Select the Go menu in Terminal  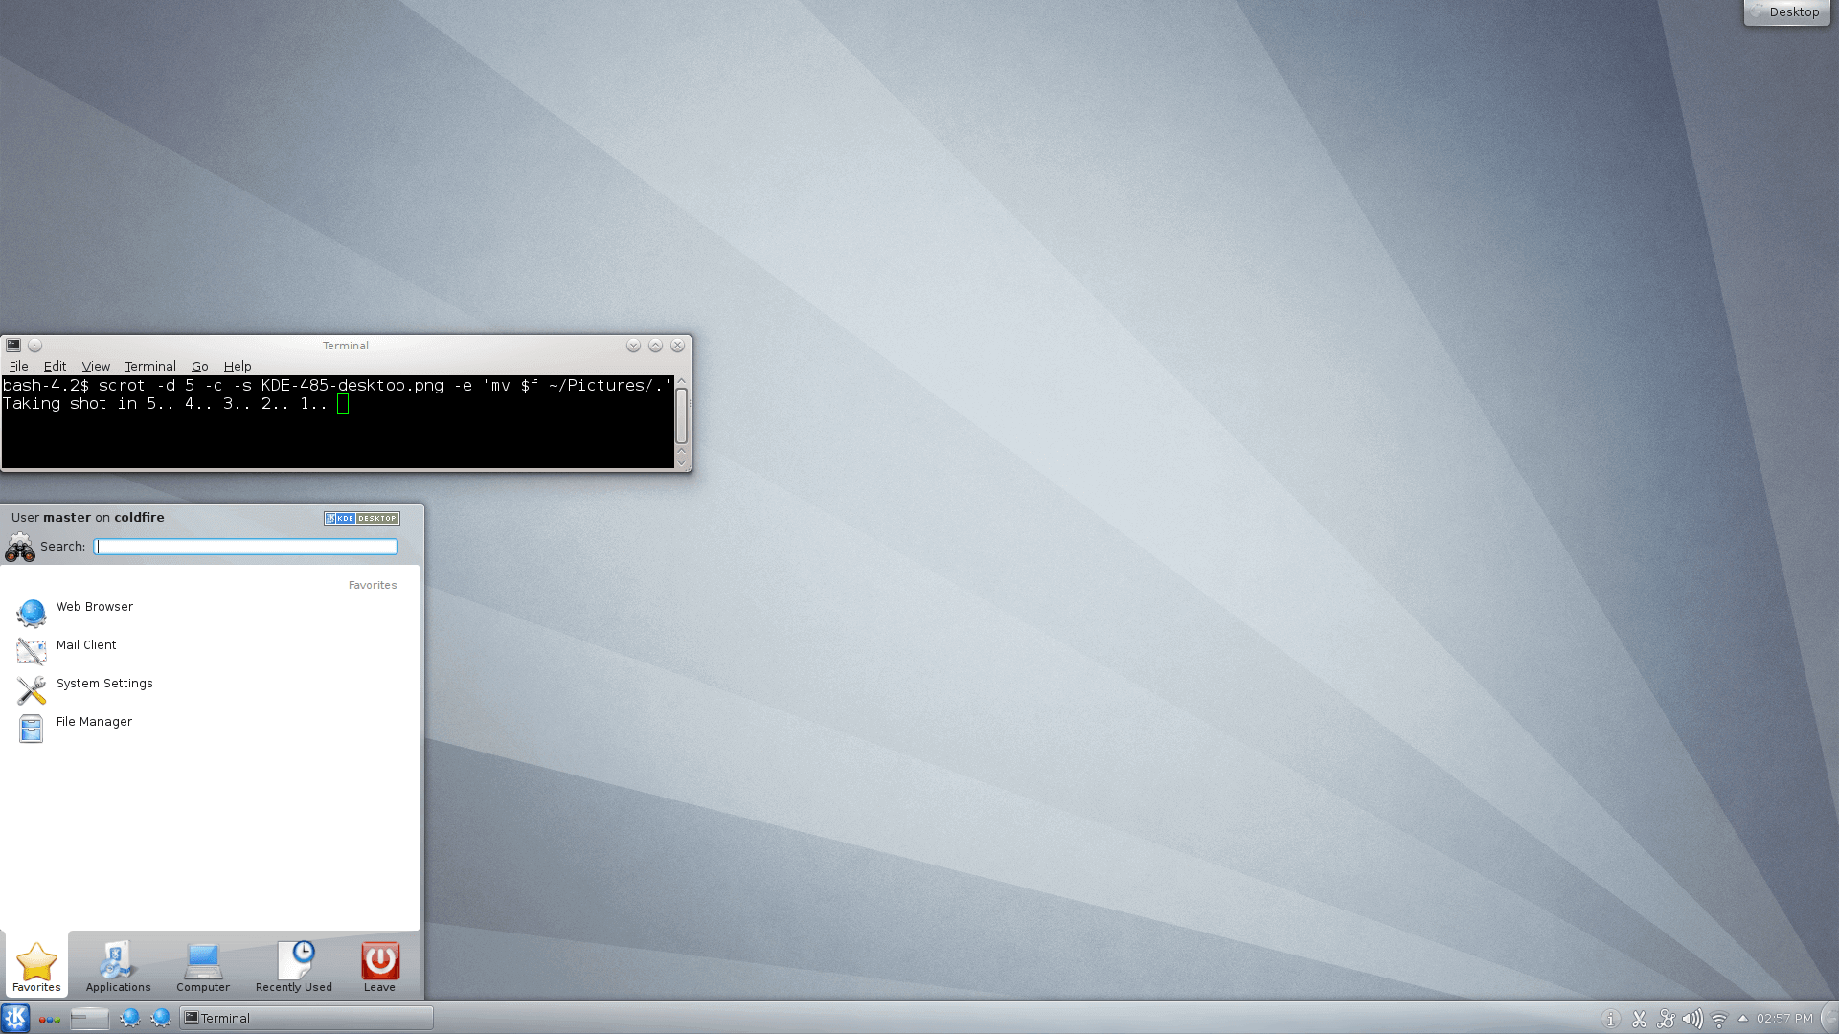click(199, 366)
